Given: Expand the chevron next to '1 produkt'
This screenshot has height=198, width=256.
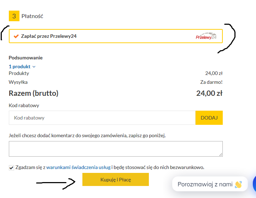Looking at the screenshot, I should [34, 66].
